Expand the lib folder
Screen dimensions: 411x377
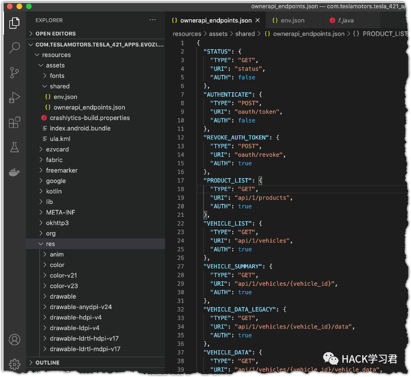click(x=41, y=201)
